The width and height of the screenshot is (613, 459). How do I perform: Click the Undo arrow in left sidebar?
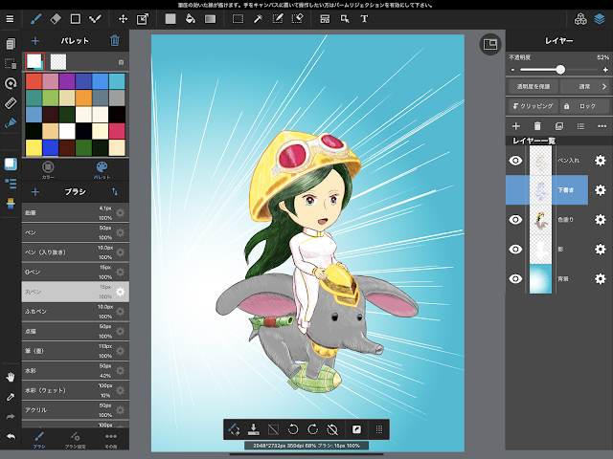coord(11,436)
